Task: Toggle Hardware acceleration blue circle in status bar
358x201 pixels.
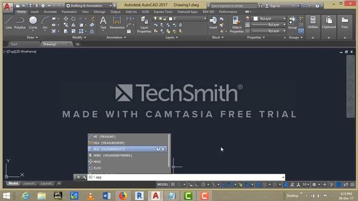Action: (340, 185)
